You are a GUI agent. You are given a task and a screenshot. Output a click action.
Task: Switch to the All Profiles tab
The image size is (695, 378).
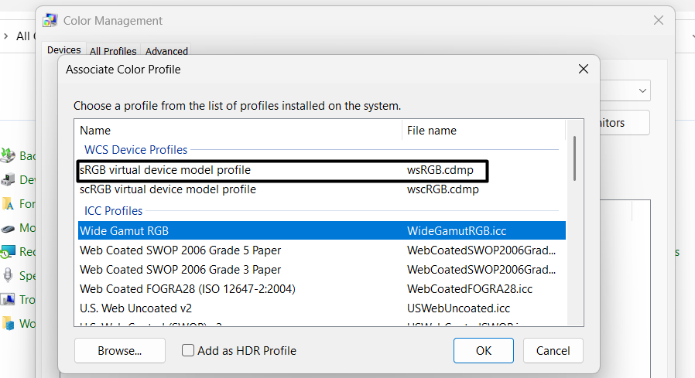pos(113,51)
